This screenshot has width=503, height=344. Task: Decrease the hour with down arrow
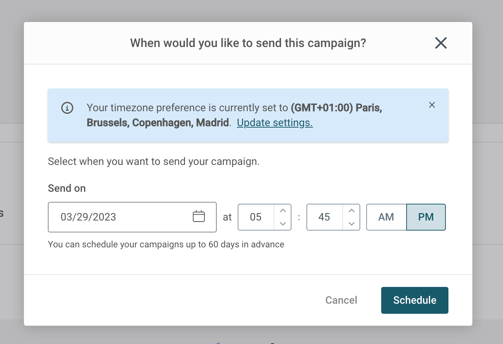[x=283, y=223]
